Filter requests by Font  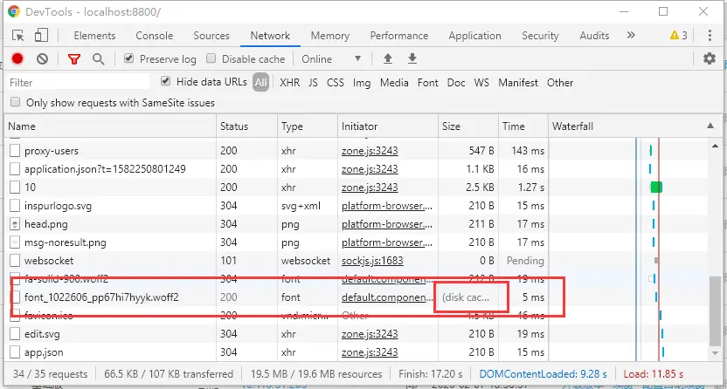(427, 83)
